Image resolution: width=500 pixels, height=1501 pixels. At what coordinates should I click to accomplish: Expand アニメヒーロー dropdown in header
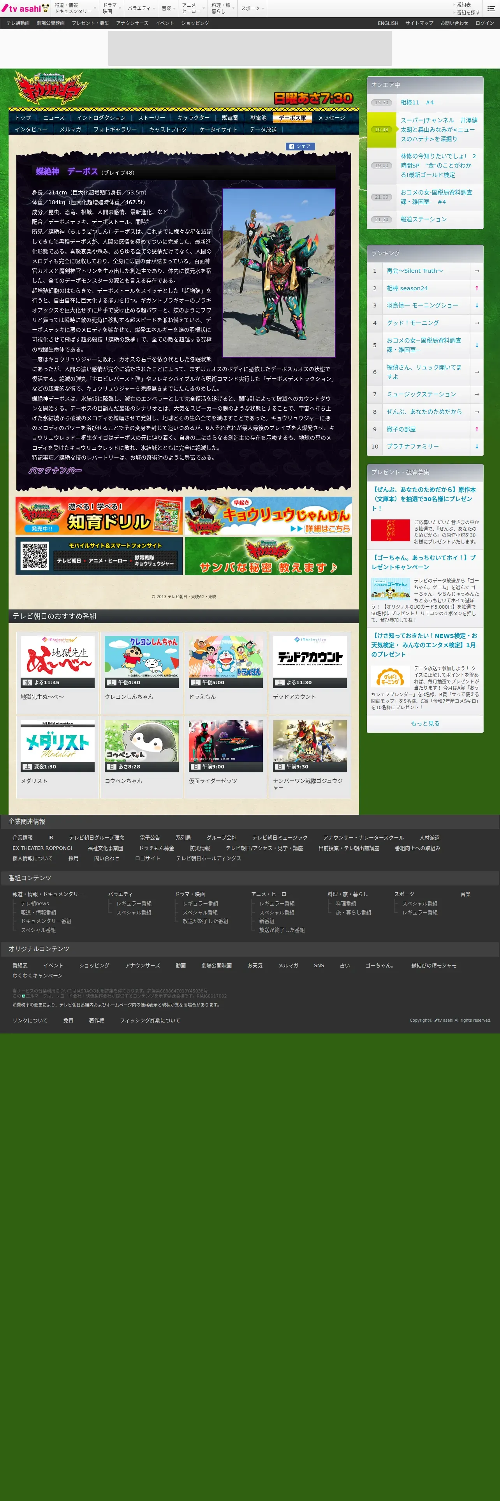[x=193, y=8]
